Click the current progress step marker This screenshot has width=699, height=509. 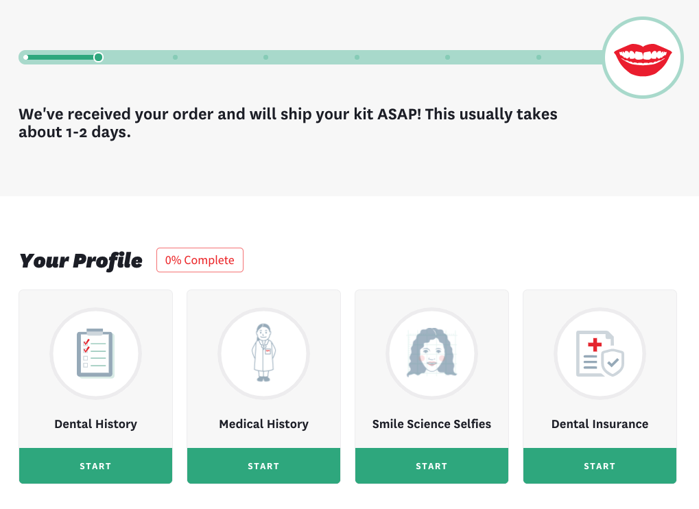point(99,57)
